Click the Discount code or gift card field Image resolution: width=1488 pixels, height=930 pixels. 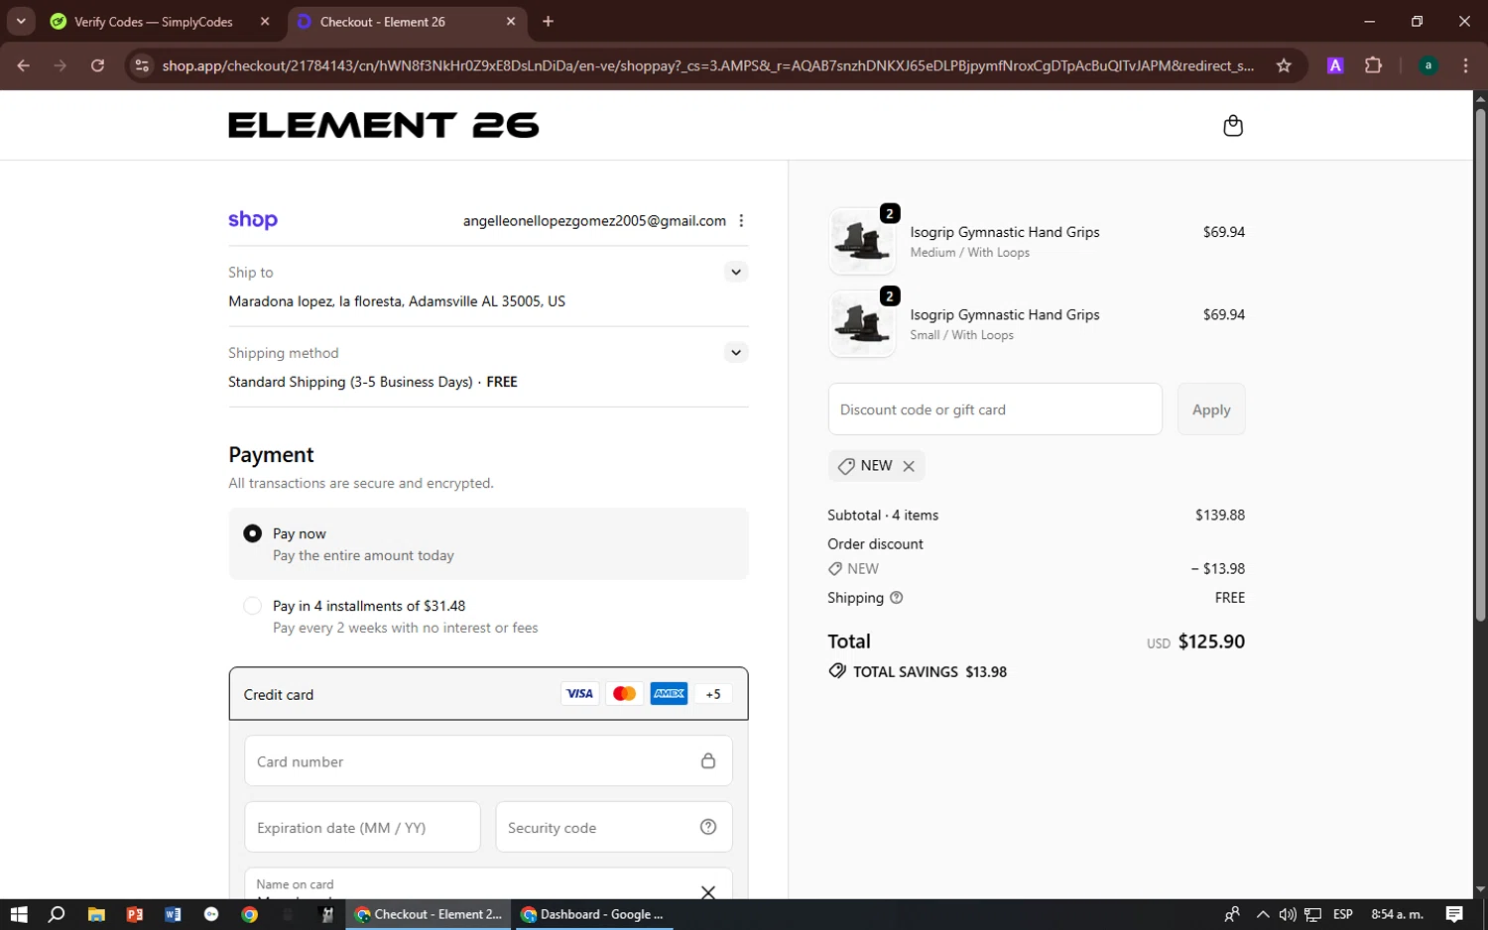coord(995,409)
